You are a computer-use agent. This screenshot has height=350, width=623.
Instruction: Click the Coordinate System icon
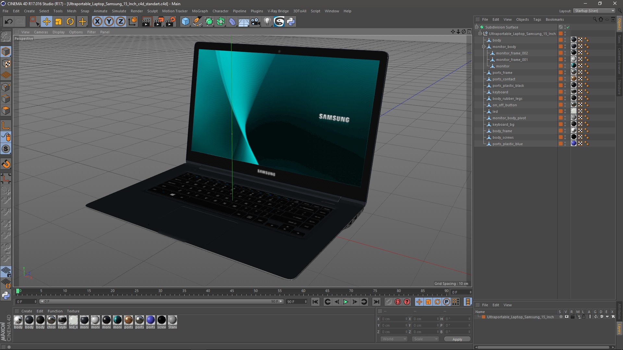[x=132, y=22]
